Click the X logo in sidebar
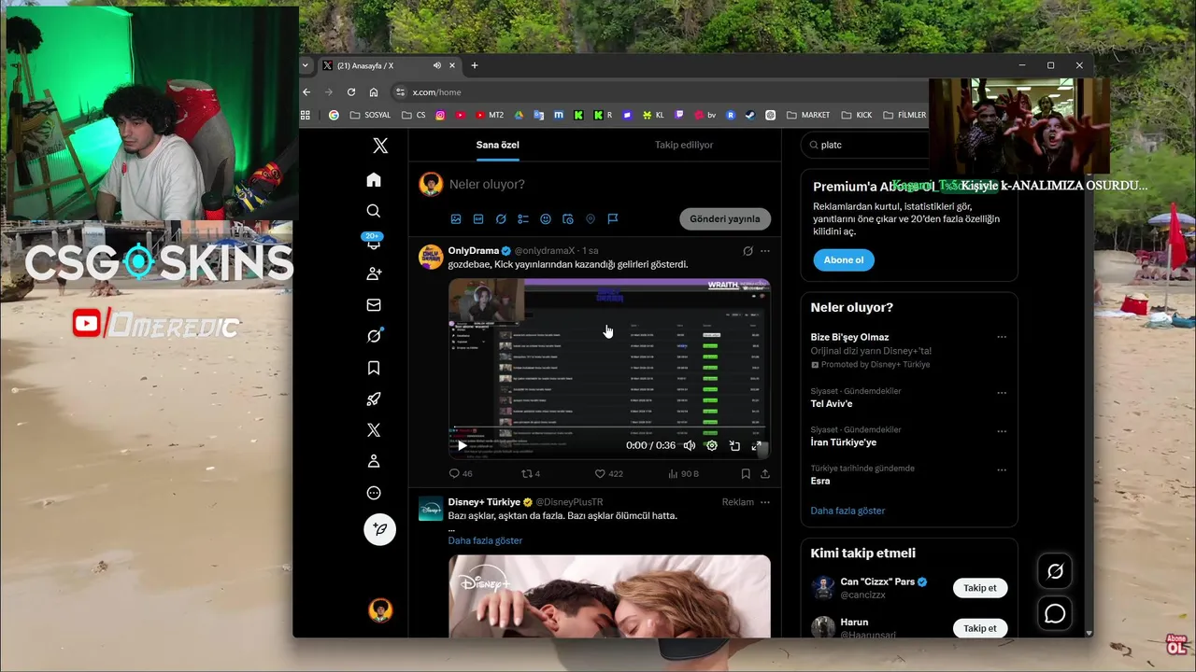 [x=379, y=146]
